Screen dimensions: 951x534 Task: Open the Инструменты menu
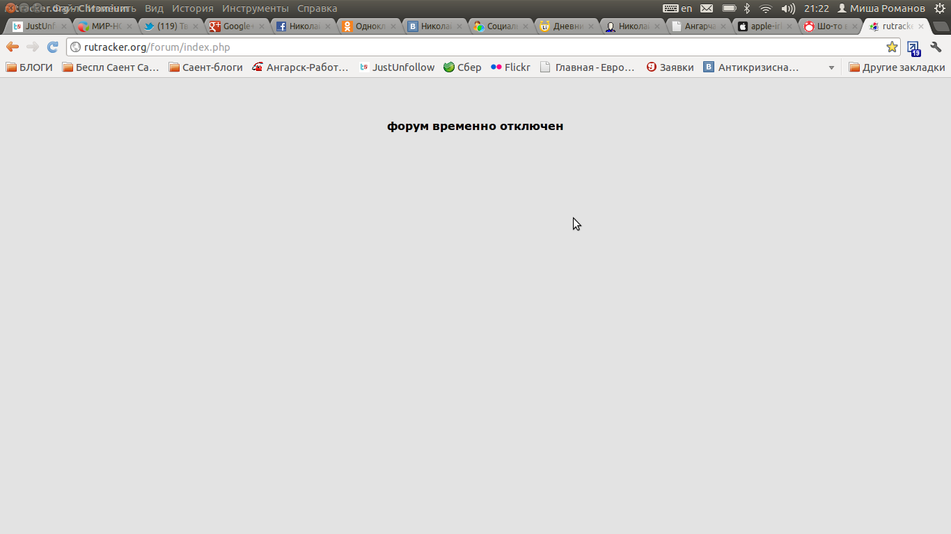point(255,8)
